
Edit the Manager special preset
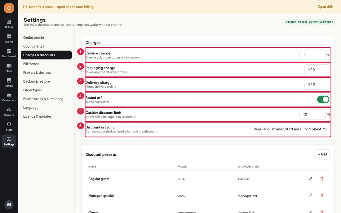coord(310,195)
